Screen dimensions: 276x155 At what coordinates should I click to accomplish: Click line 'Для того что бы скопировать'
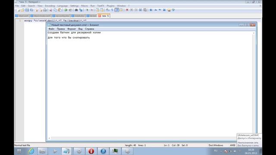click(69, 37)
